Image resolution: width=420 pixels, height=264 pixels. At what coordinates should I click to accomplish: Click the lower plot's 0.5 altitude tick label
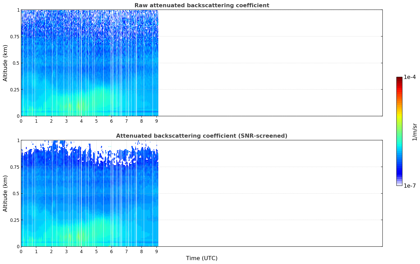click(x=16, y=194)
